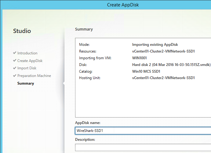The height and width of the screenshot is (153, 211).
Task: Click the Summary heading above details box
Action: tap(84, 29)
